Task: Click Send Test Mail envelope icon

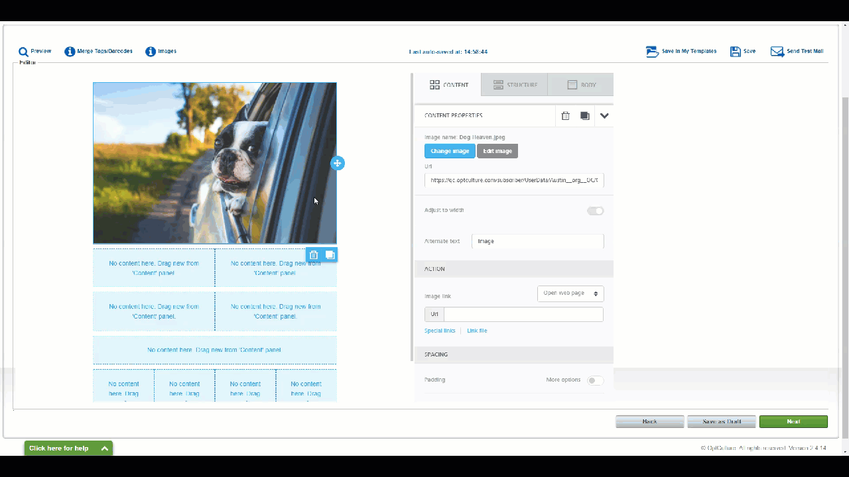Action: pos(777,52)
